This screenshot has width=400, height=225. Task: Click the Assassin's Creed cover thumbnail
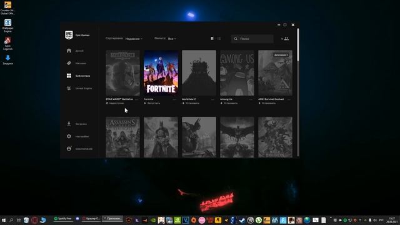(122, 137)
